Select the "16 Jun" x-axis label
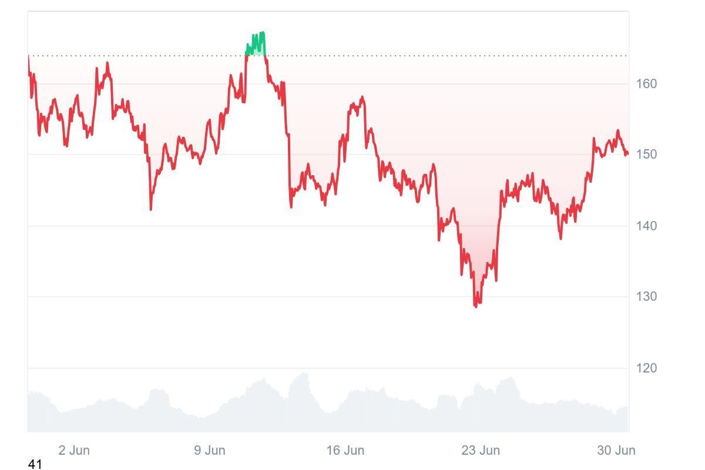The image size is (705, 470). (x=345, y=451)
